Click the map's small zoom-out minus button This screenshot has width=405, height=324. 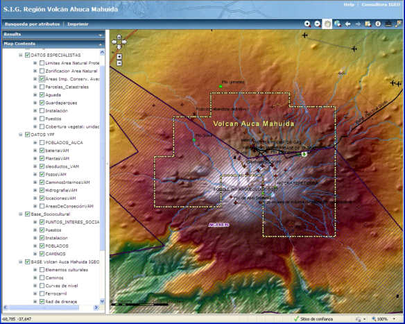[119, 62]
